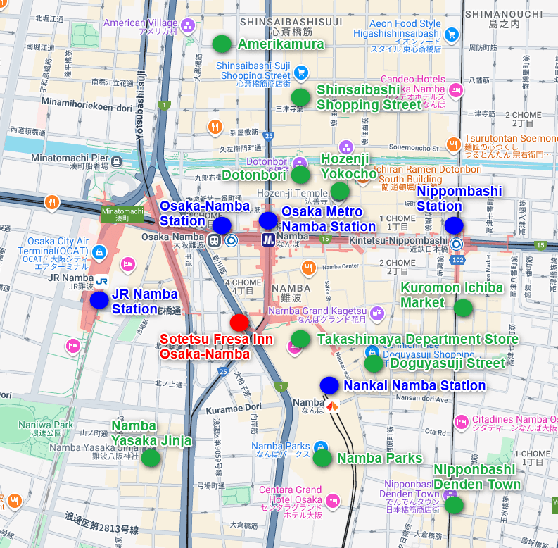Select the Shinsaibashi-Suji Shopping Street cart icon
Viewport: 558px width, 548px height.
coord(301,73)
